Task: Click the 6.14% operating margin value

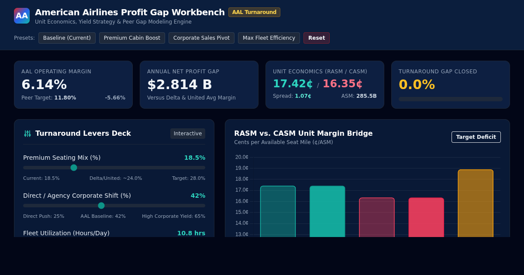Action: pos(44,84)
